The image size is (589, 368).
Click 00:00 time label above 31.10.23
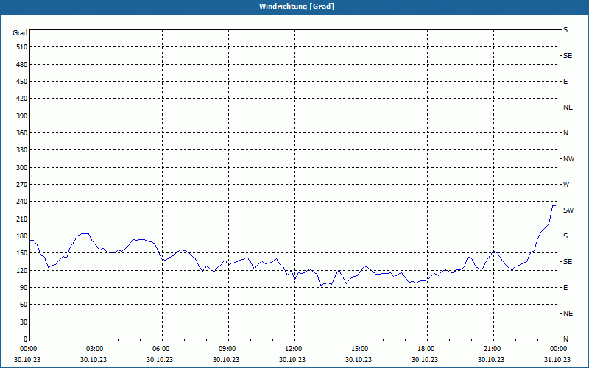tap(558, 349)
